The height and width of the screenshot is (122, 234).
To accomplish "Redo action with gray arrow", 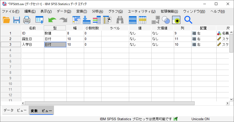I will (63, 20).
